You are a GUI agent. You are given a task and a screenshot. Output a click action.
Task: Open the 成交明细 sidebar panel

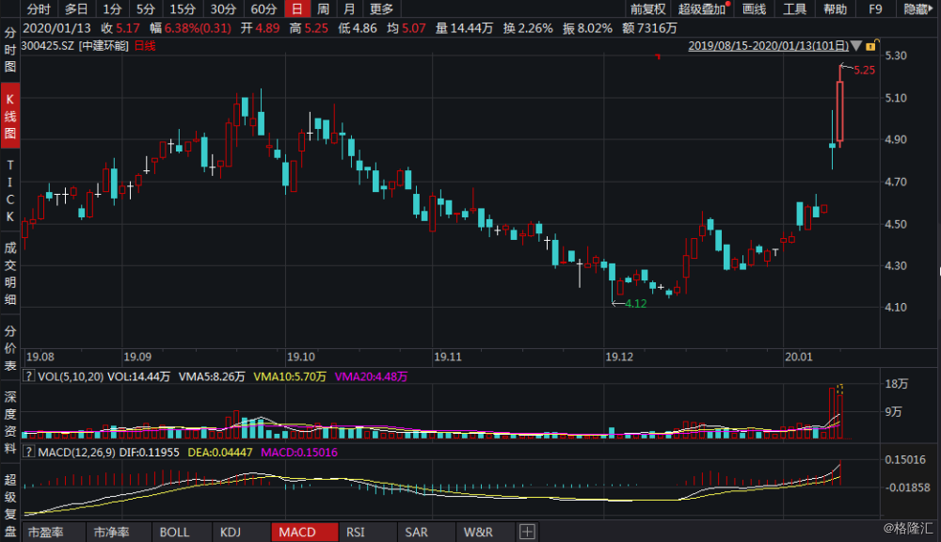pos(10,274)
